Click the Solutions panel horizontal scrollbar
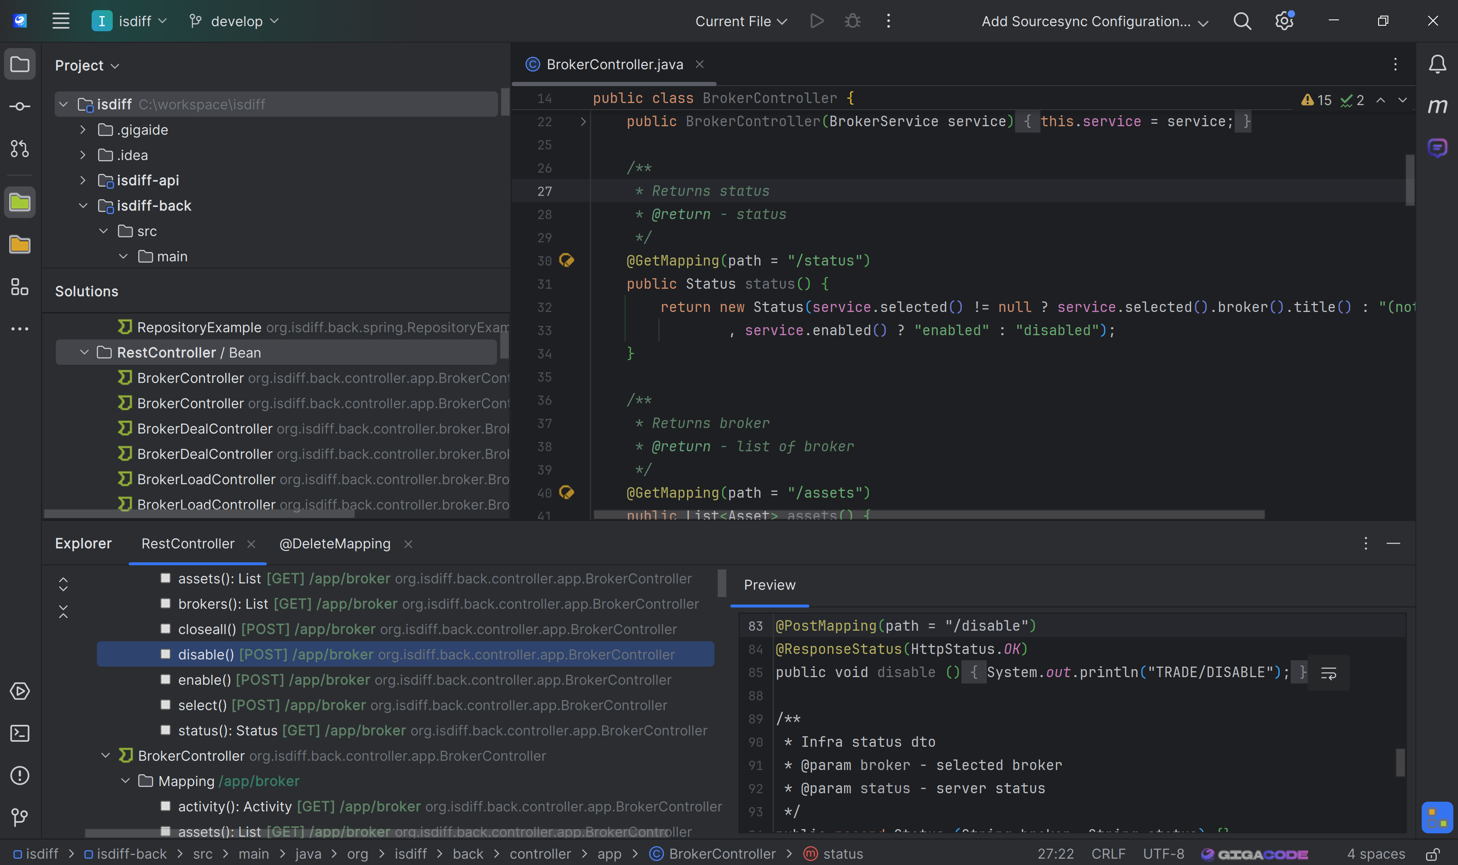The height and width of the screenshot is (865, 1458). (199, 514)
